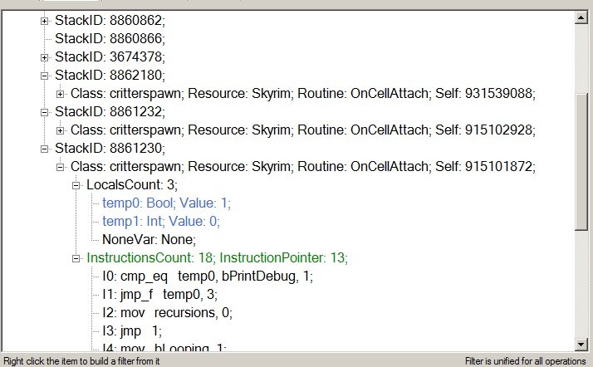Select the NoneVar: None entry
The image size is (593, 367).
(x=149, y=239)
